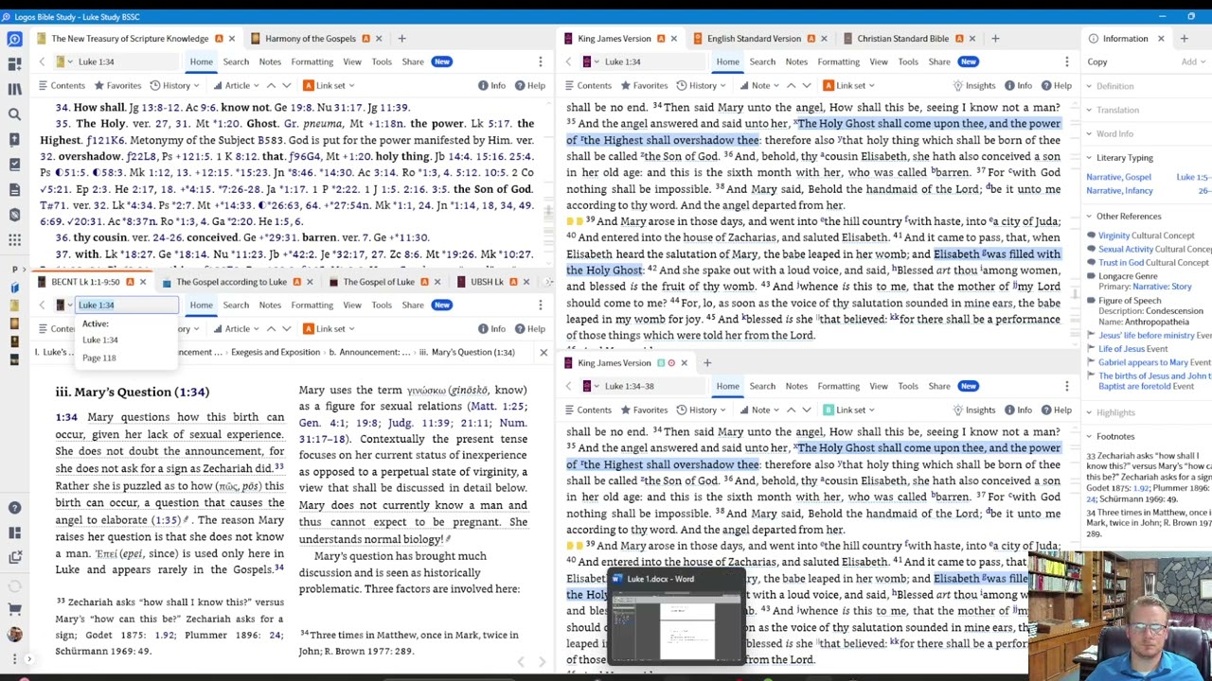Select Page 118 from reference suggestions

click(x=98, y=358)
